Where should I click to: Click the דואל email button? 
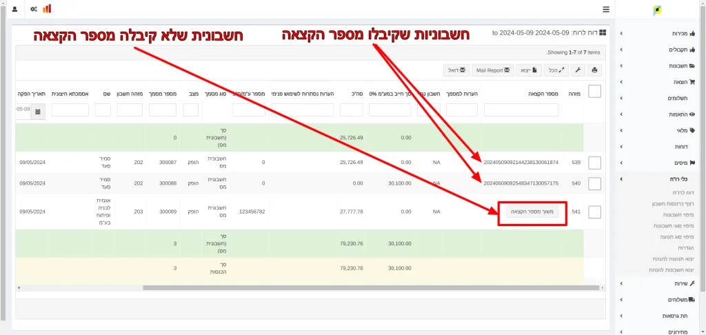(x=457, y=70)
